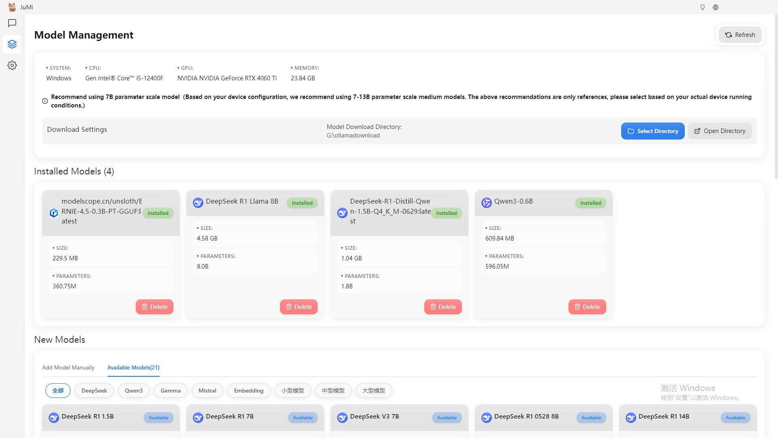Toggle dark mode with the lightbulb icon
Viewport: 778px width, 438px height.
pos(702,7)
